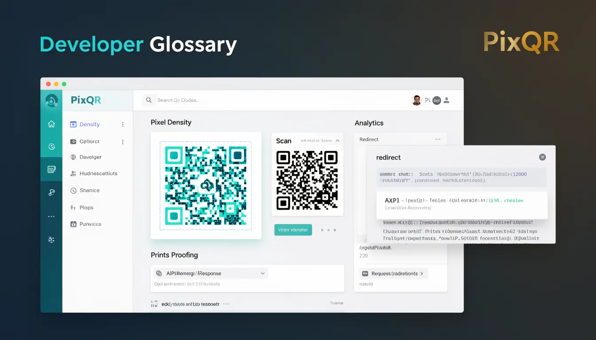Go to Home in the teal rail
Viewport: 596px width, 340px height.
[51, 124]
